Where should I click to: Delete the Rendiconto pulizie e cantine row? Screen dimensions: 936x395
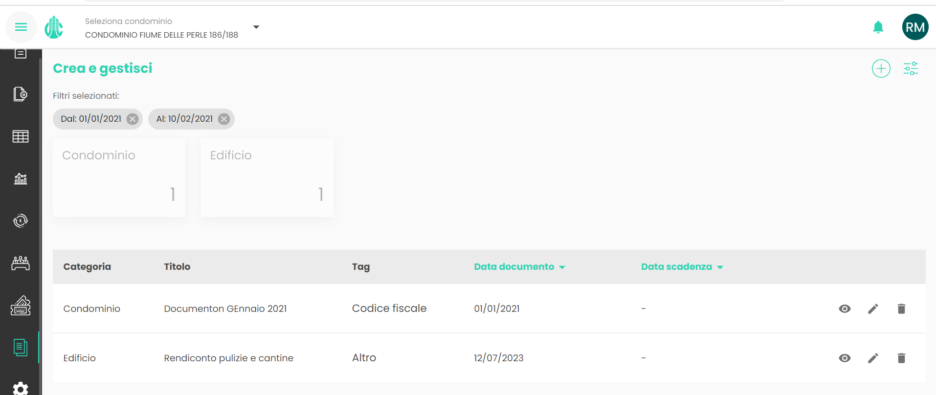click(901, 358)
